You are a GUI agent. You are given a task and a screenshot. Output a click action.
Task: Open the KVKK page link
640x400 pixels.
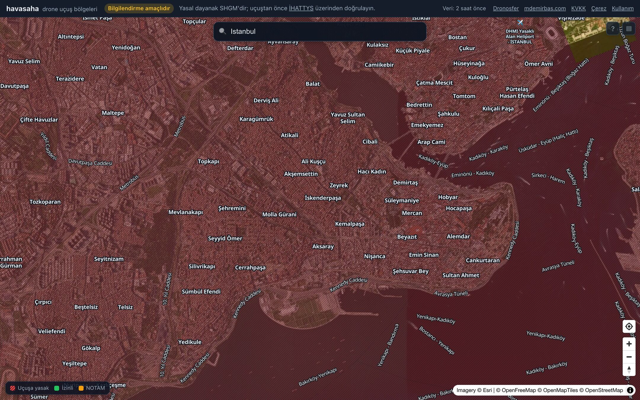pos(578,8)
